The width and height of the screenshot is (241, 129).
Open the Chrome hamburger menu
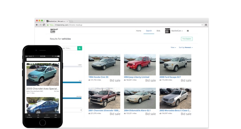point(206,25)
